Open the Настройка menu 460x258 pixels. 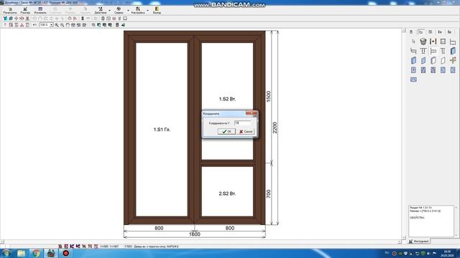138,11
